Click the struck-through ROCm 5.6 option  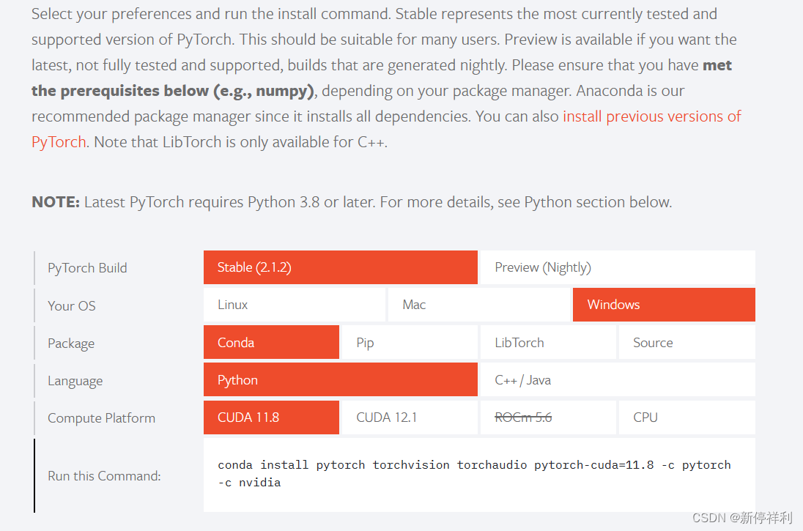[x=547, y=417]
